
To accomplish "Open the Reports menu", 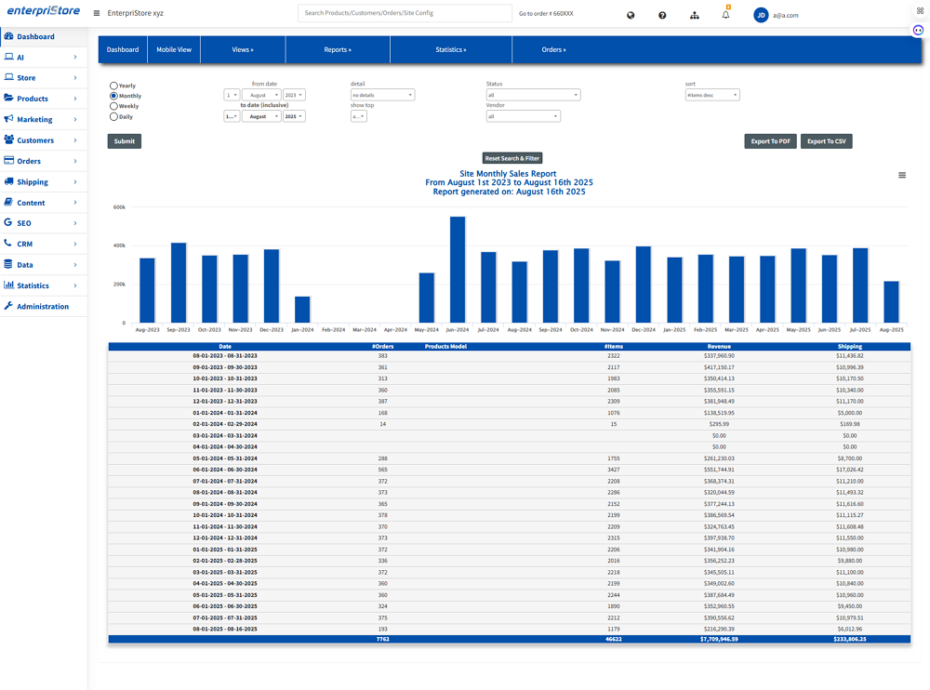I will coord(338,50).
